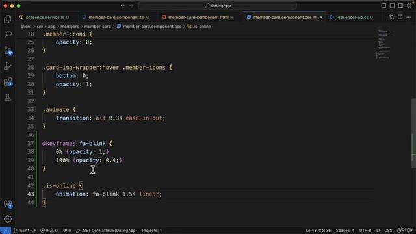
Task: Open the Testing beaker view
Action: tap(8, 97)
